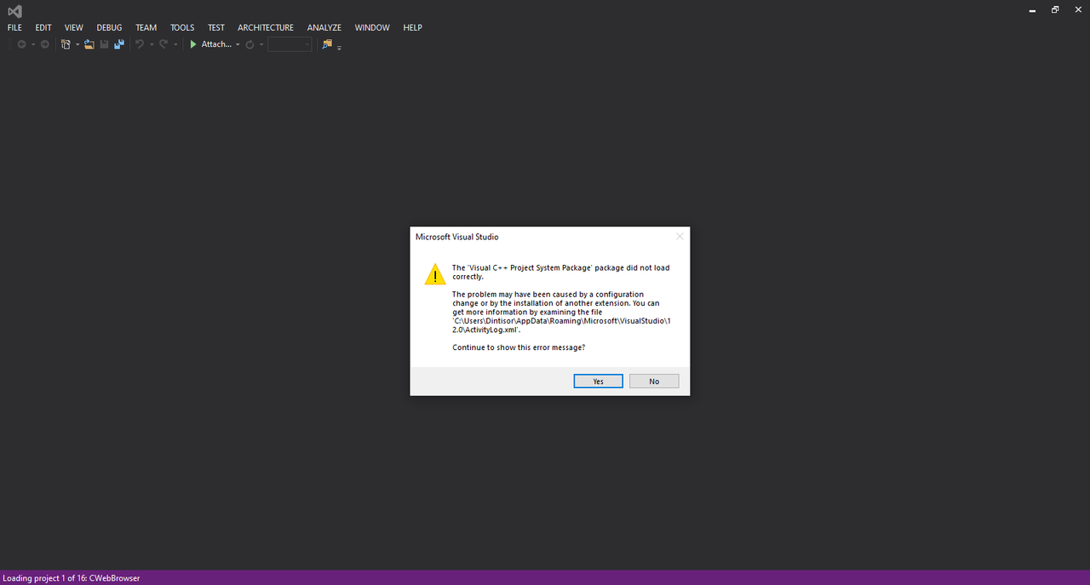Click the grayed Save disk icon
Viewport: 1090px width, 585px height.
(104, 44)
